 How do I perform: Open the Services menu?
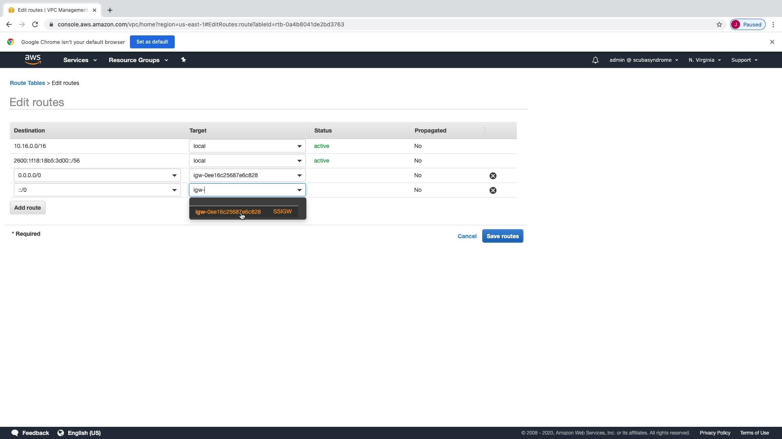(x=80, y=60)
